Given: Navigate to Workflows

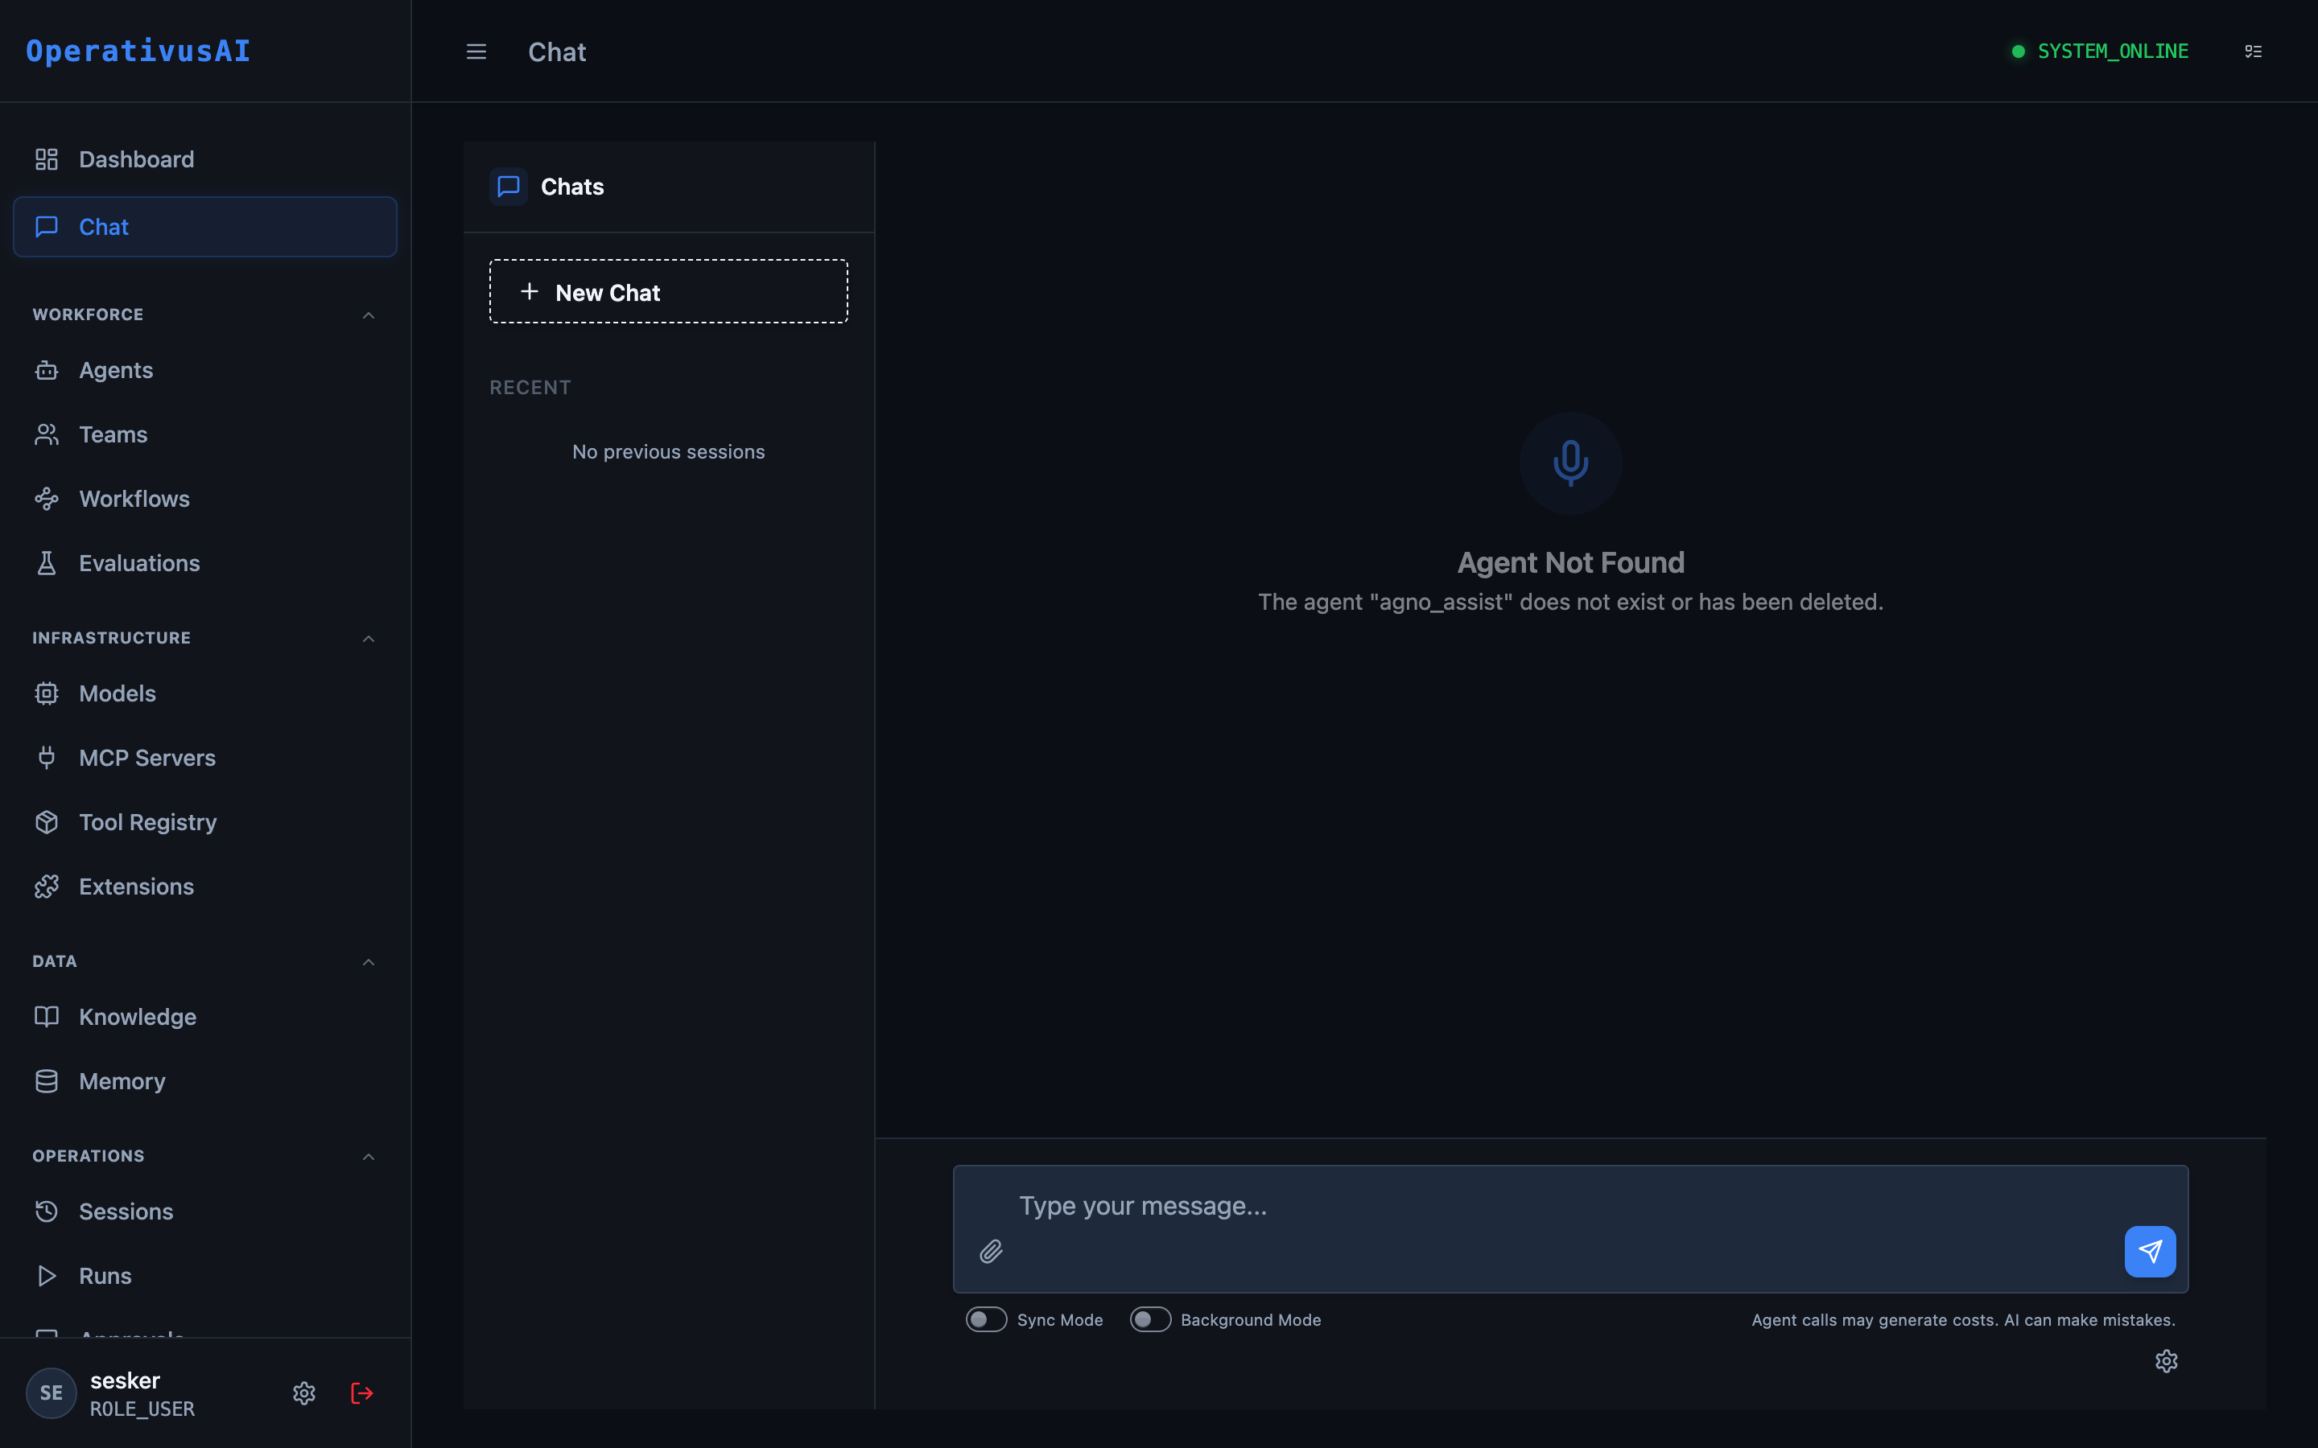Looking at the screenshot, I should click(205, 499).
